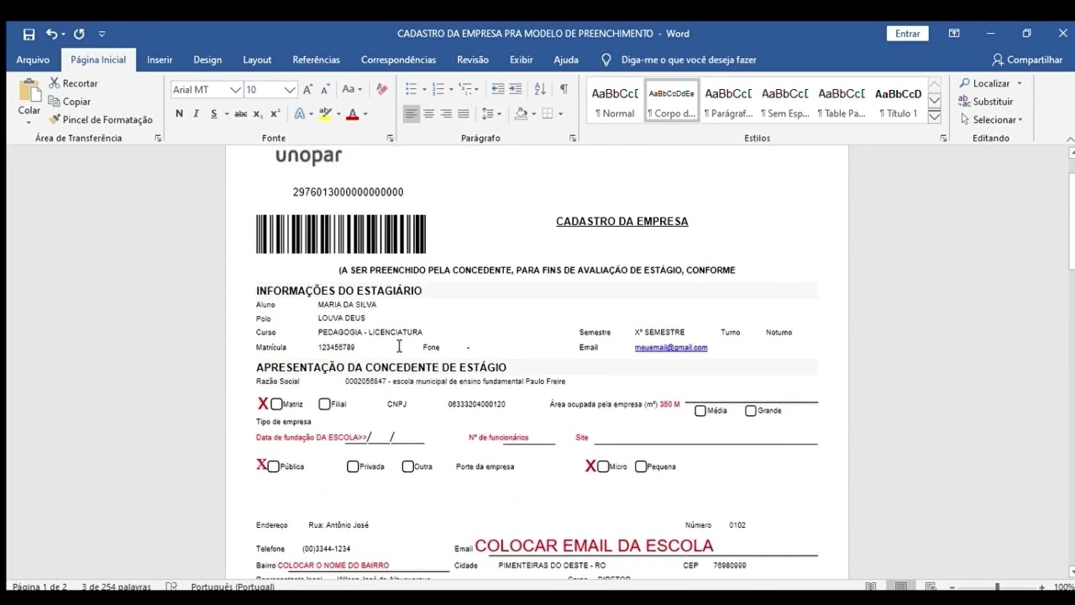
Task: Switch to the Revisão tab
Action: click(473, 60)
